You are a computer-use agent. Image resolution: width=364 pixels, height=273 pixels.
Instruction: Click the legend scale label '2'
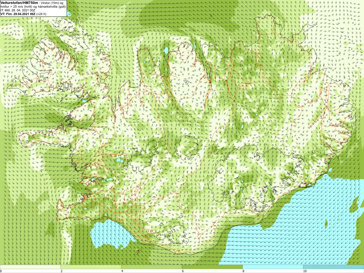(61, 271)
